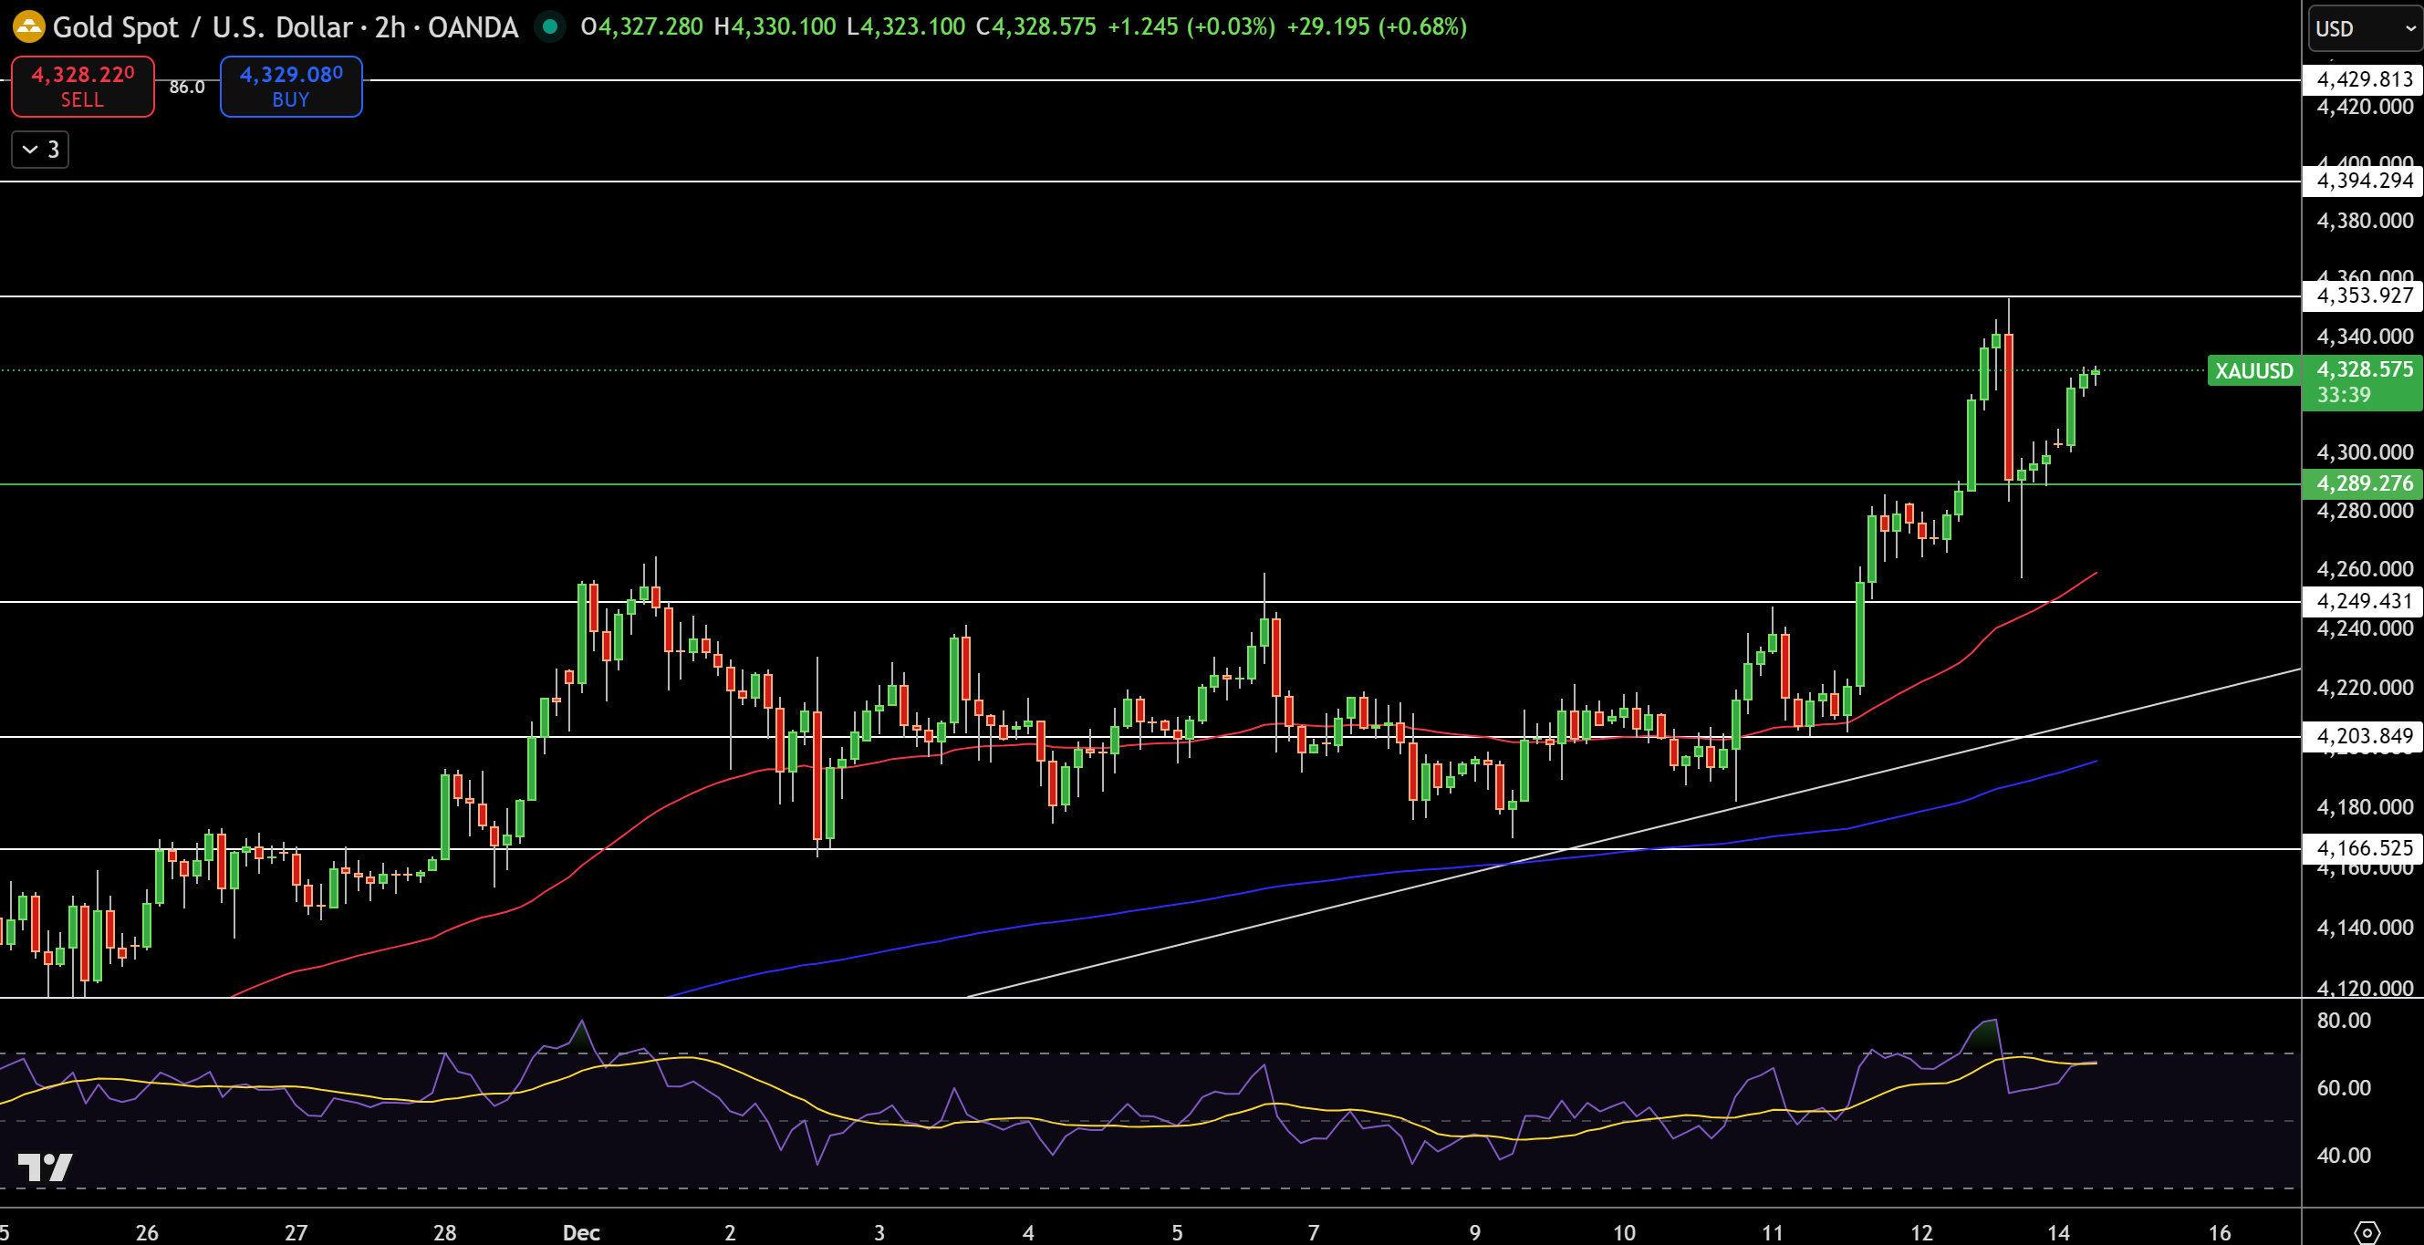
Task: Click the current price 4,328.575 label
Action: coord(2364,368)
